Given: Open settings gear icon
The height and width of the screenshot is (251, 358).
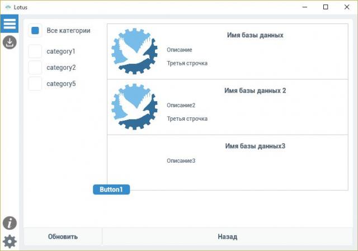Looking at the screenshot, I should [x=10, y=241].
